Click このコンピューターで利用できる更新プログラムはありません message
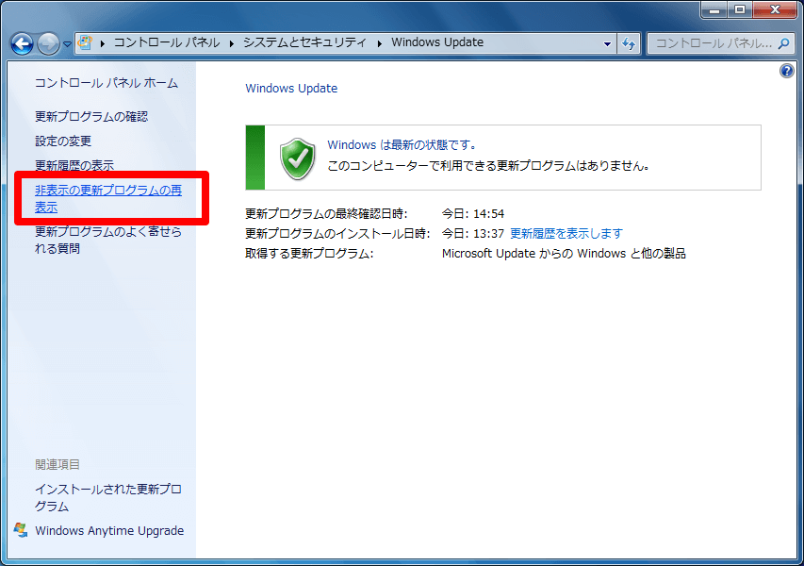 (488, 166)
